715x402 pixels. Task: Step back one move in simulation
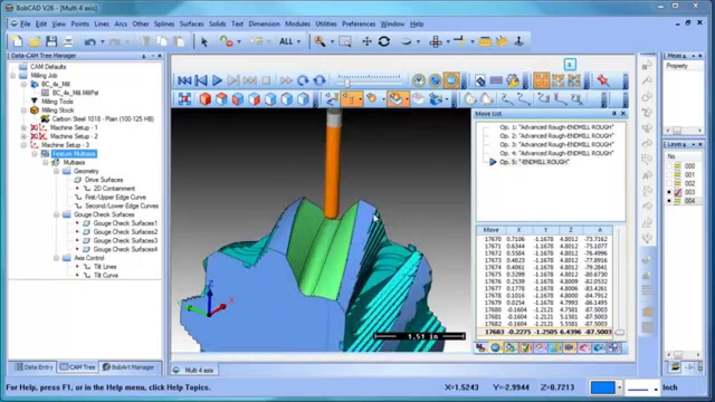pyautogui.click(x=201, y=80)
